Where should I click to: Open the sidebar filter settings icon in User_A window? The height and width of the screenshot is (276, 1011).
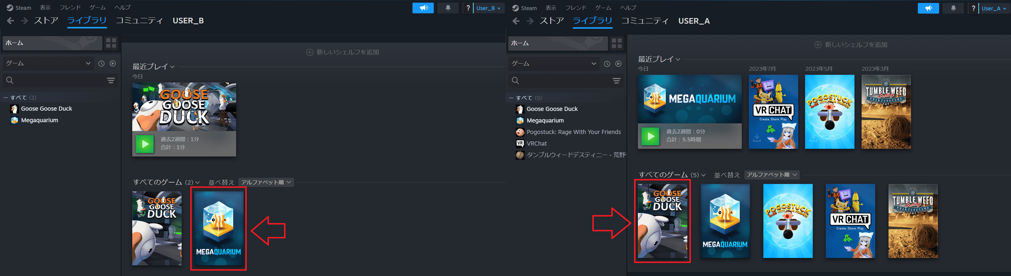coord(617,81)
